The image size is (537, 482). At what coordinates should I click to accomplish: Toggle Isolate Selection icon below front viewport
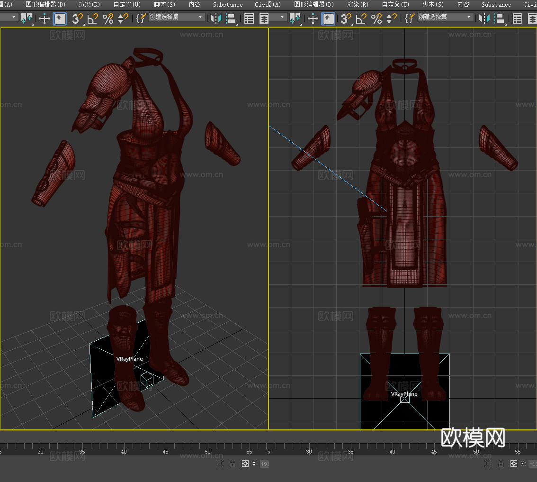tap(488, 464)
